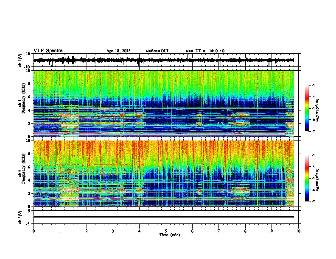Click time-axis tick label "0" at the bottom
336x259 pixels.
(34, 231)
